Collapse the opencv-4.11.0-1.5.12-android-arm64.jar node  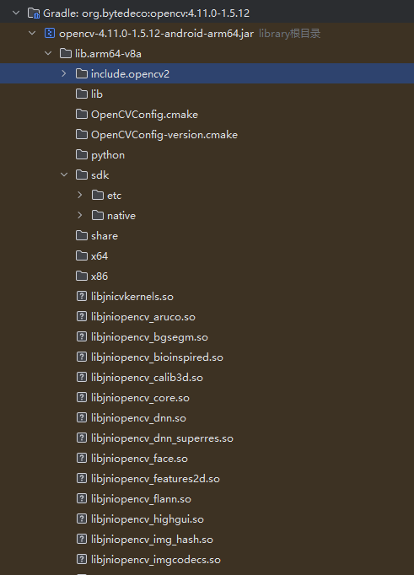click(32, 34)
